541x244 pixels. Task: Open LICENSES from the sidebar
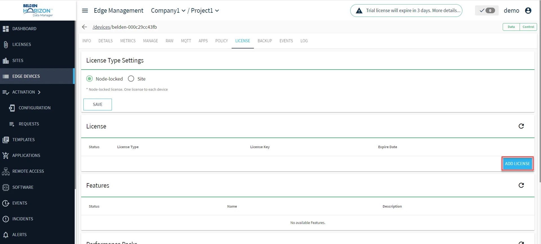(37, 45)
